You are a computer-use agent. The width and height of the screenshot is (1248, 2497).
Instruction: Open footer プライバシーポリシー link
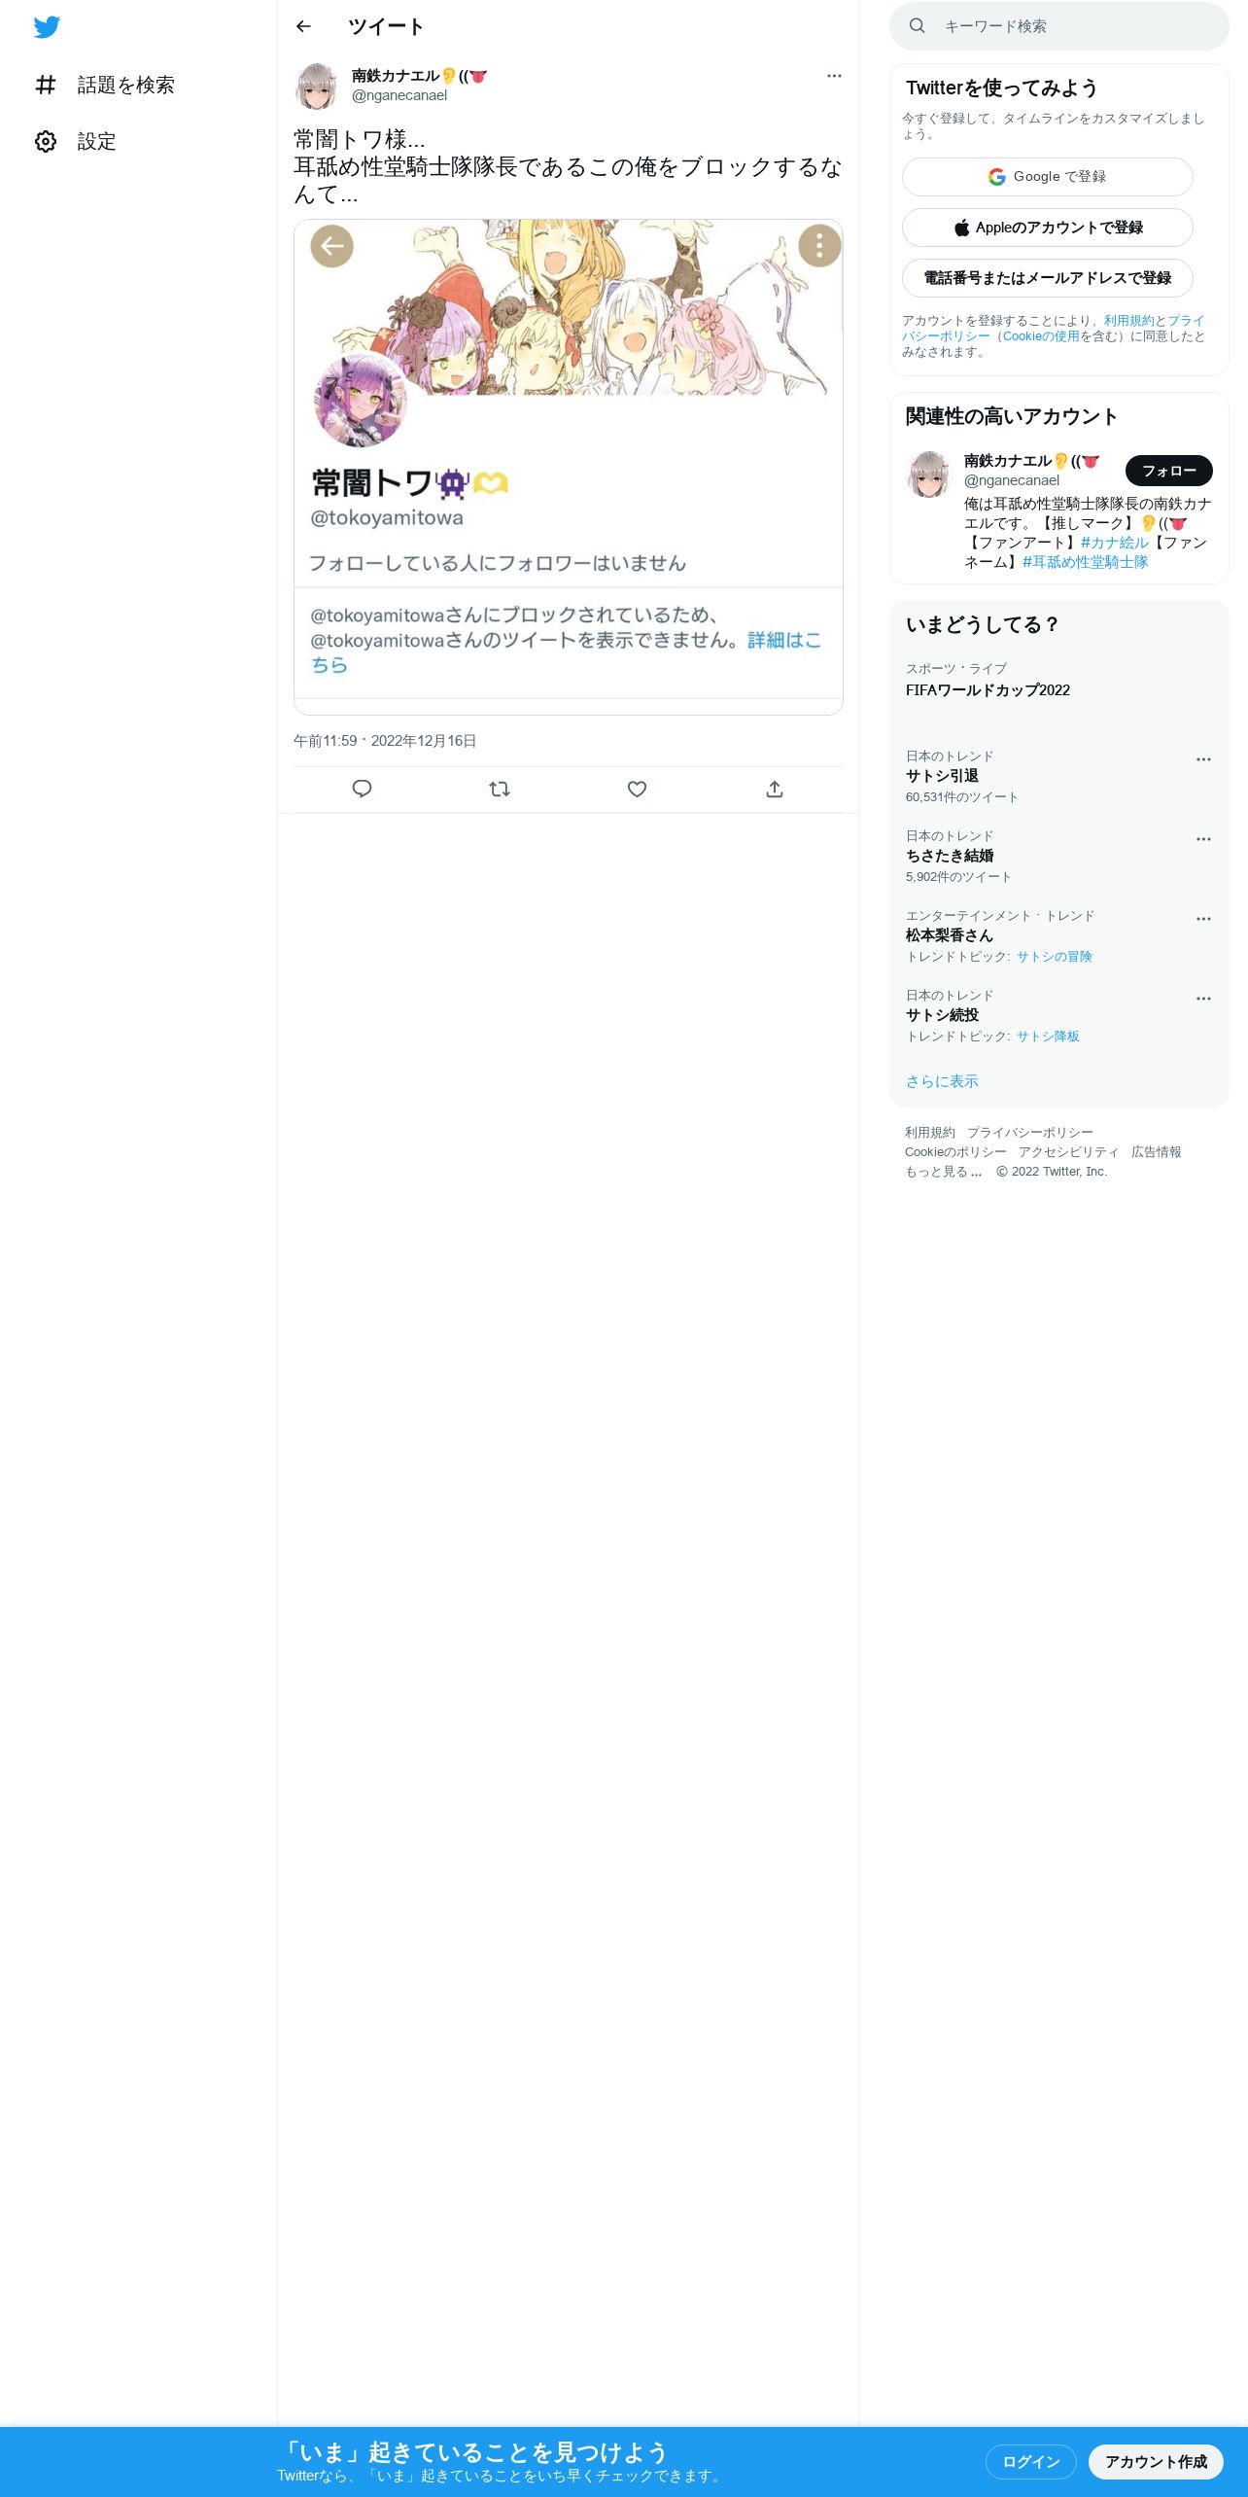[1029, 1133]
